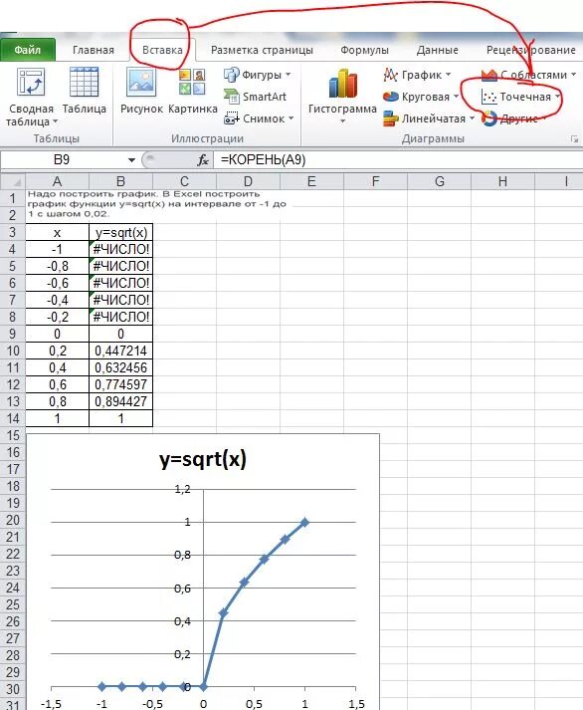Open the Файл tab
The image size is (583, 710).
tap(28, 50)
